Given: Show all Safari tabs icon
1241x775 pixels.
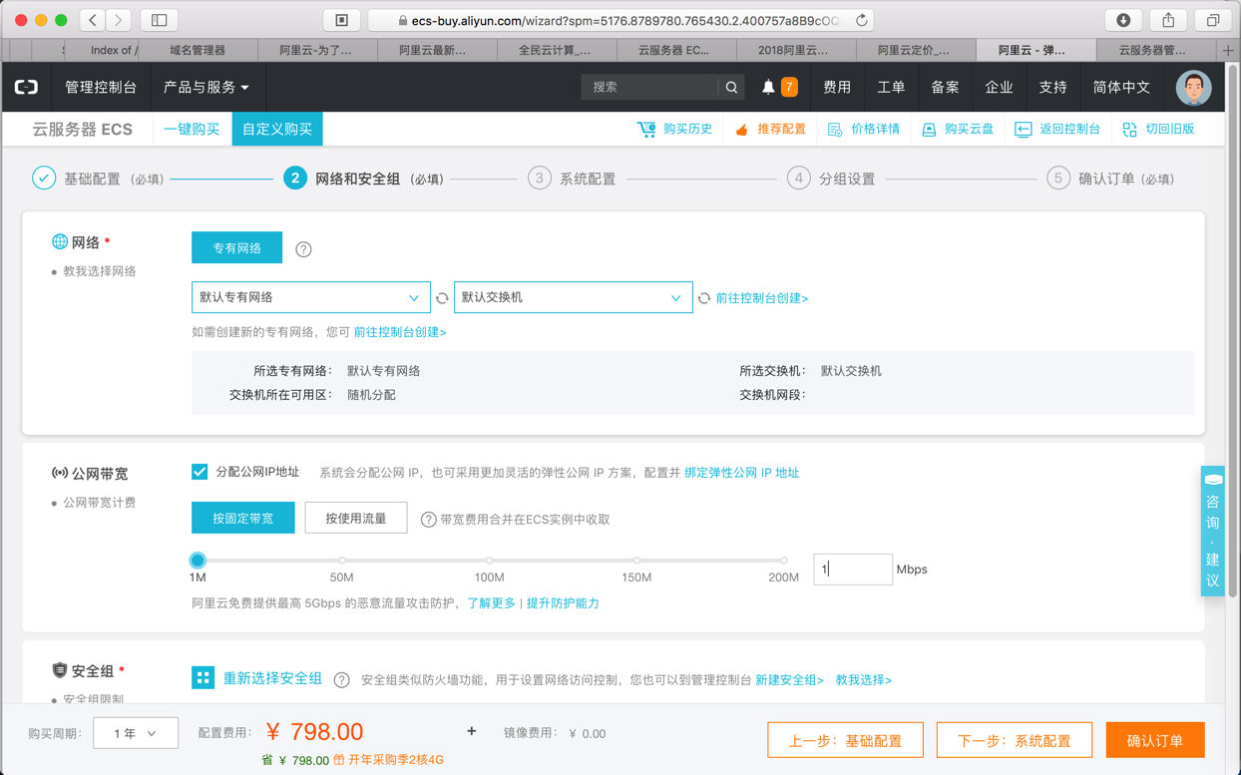Looking at the screenshot, I should [x=1213, y=20].
